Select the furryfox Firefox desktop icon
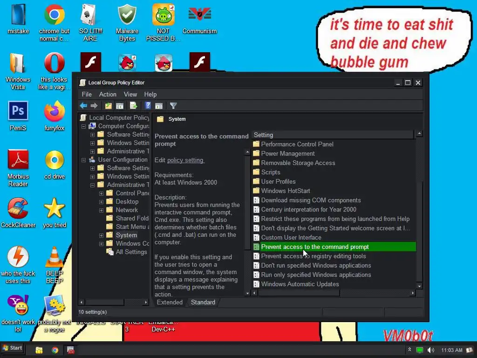 (54, 116)
